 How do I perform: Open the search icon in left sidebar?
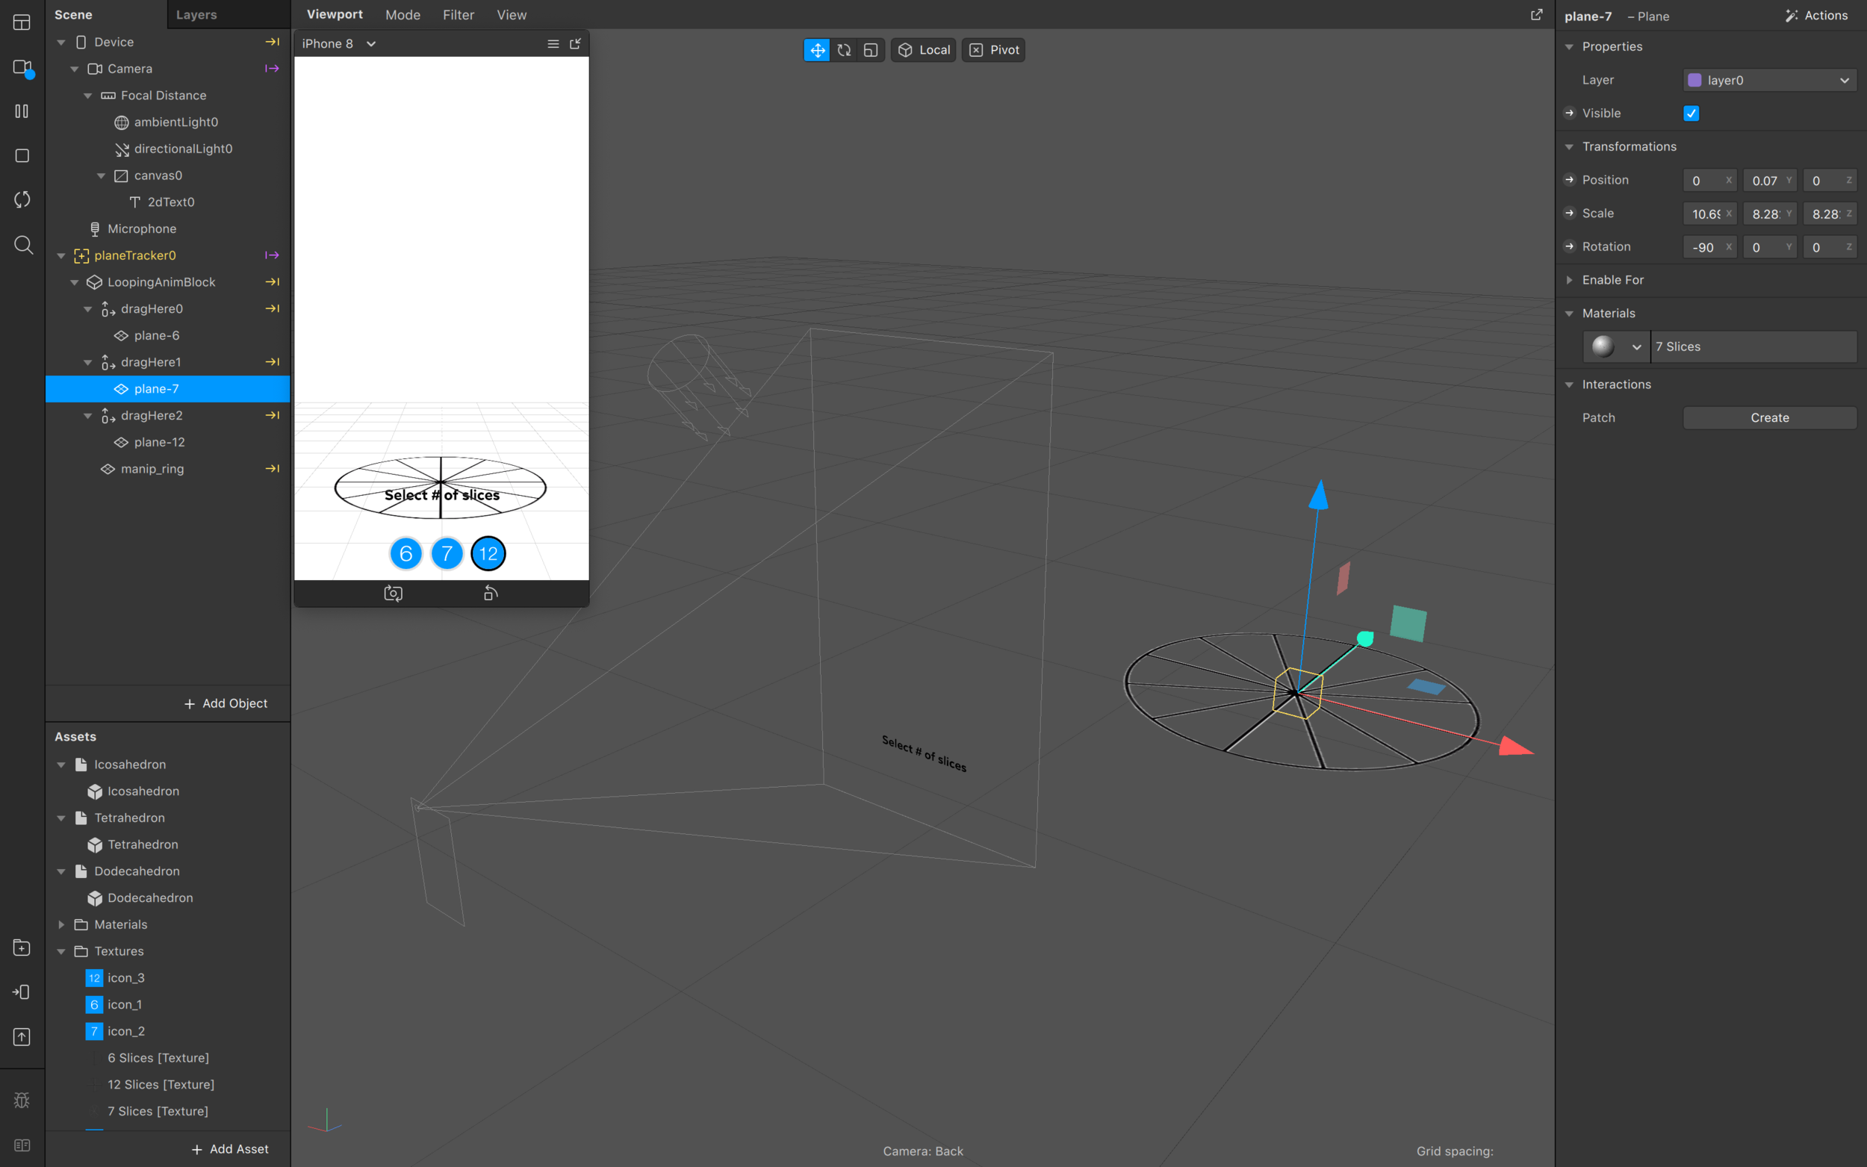[x=23, y=245]
